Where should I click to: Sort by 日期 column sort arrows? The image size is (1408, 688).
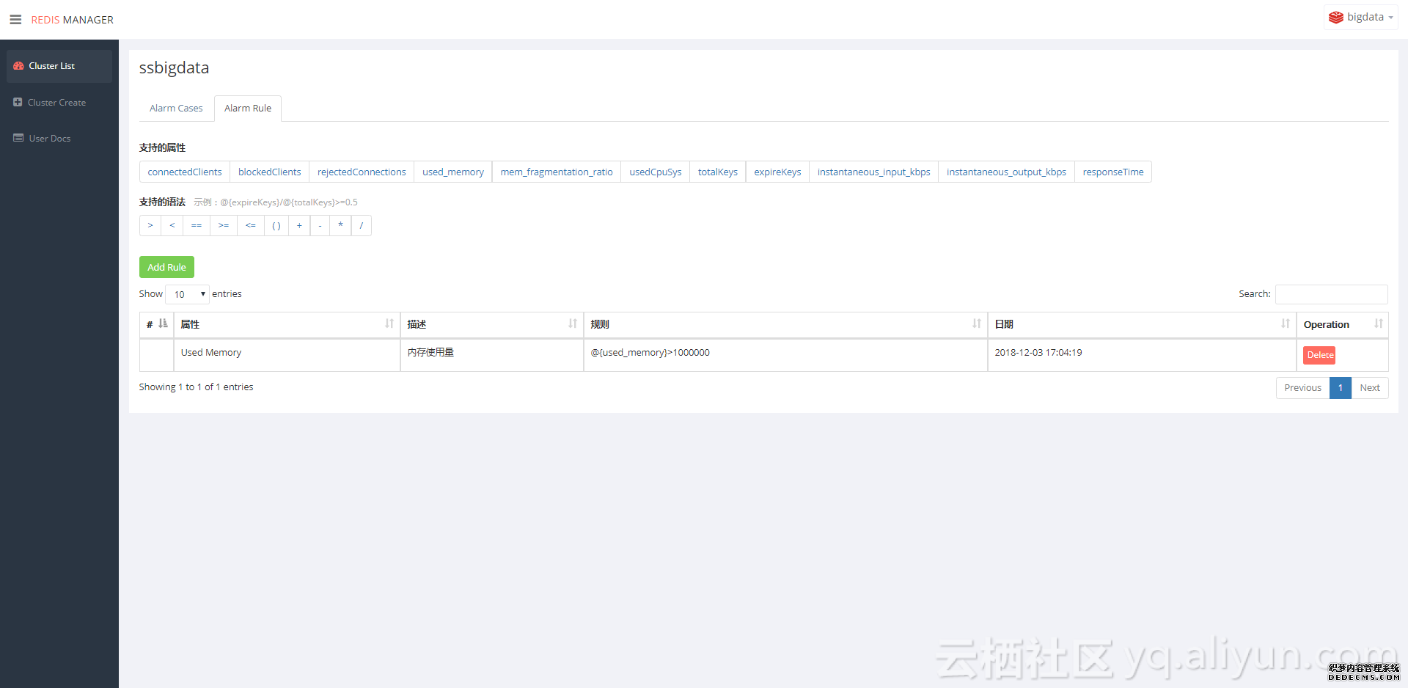point(1285,323)
